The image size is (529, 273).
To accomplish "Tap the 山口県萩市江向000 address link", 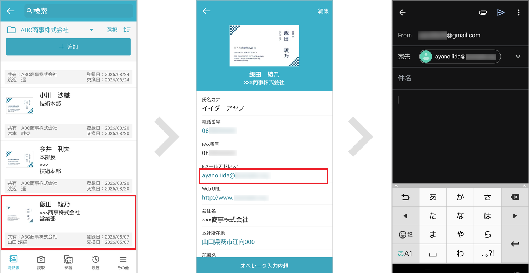I will click(x=228, y=242).
